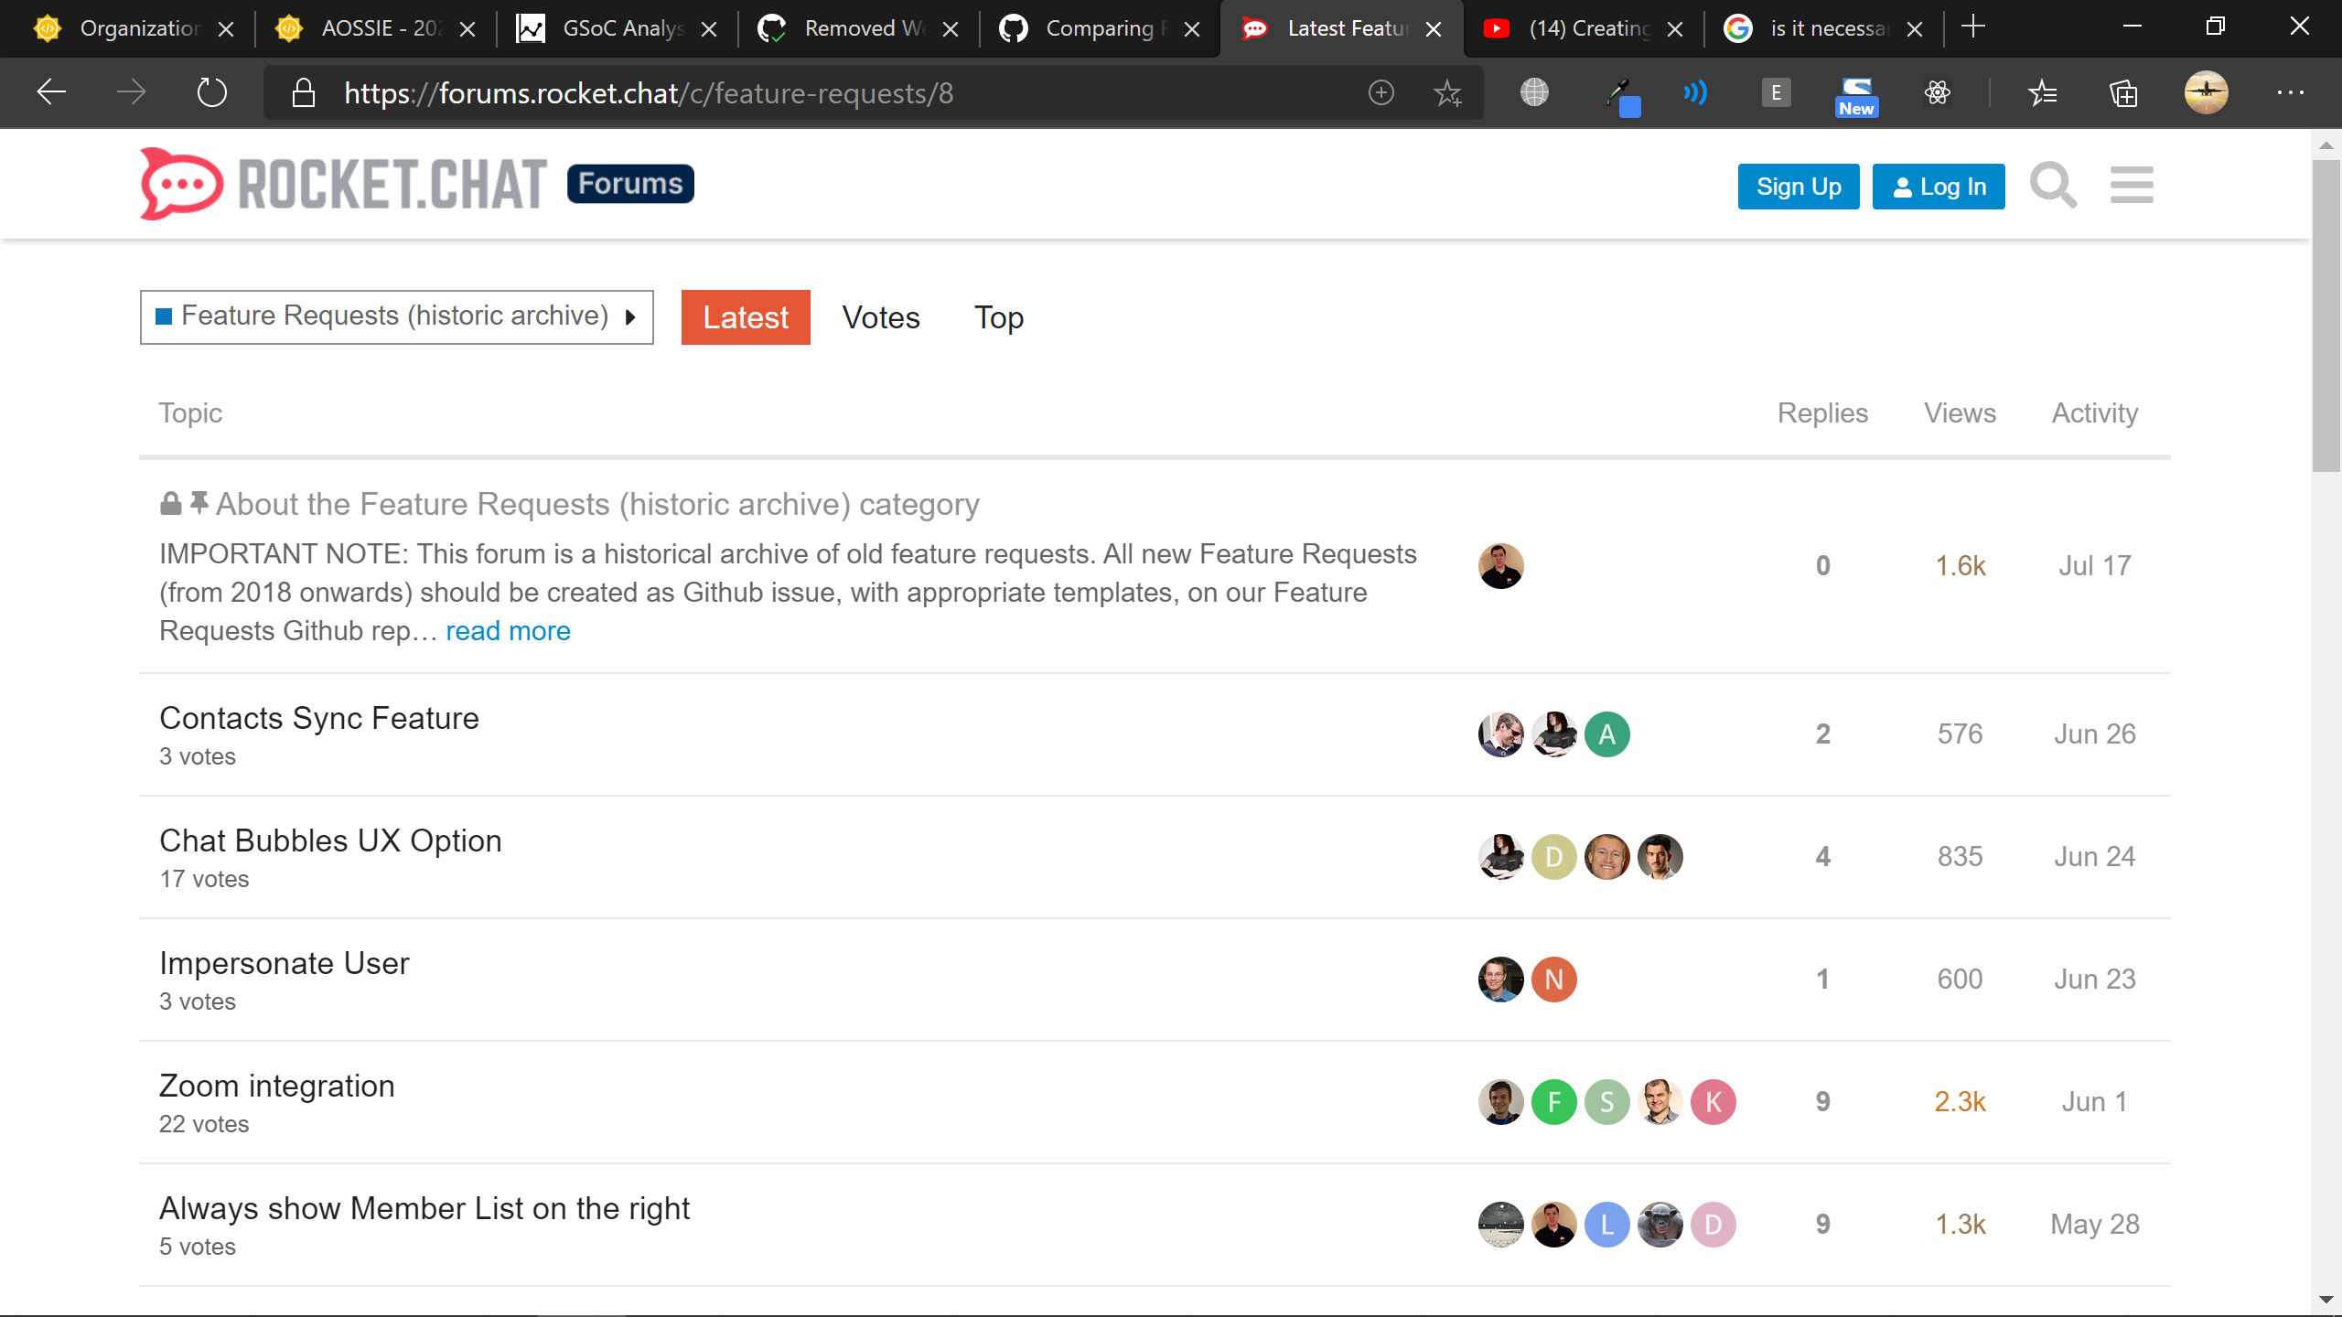Open the hamburger menu icon
This screenshot has width=2342, height=1317.
tap(2132, 186)
